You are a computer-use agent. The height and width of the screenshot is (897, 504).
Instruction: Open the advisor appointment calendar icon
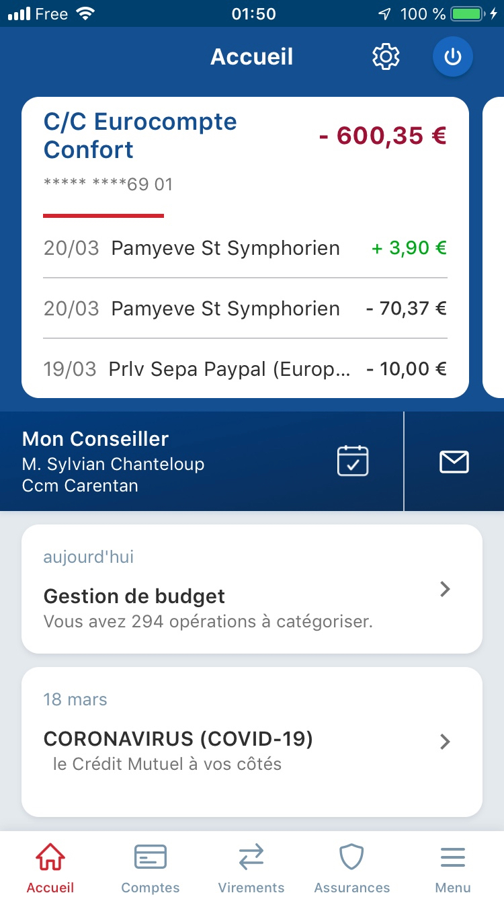pyautogui.click(x=353, y=461)
